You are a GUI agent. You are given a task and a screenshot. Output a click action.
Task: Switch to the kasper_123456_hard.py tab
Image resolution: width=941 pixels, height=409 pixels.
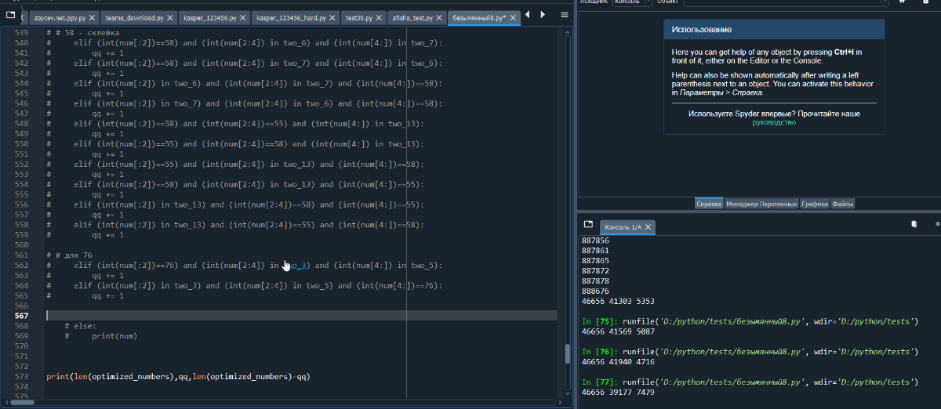[292, 17]
